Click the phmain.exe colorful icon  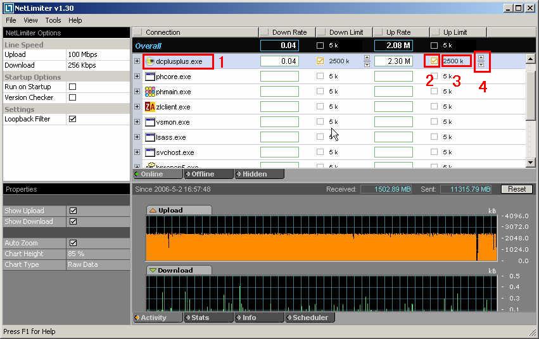[x=150, y=92]
